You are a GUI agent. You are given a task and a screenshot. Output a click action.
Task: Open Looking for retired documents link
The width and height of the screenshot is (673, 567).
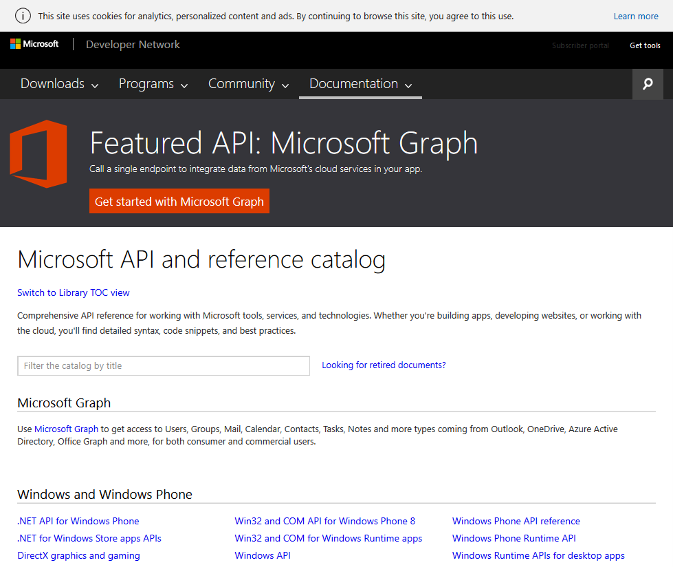[x=384, y=365]
